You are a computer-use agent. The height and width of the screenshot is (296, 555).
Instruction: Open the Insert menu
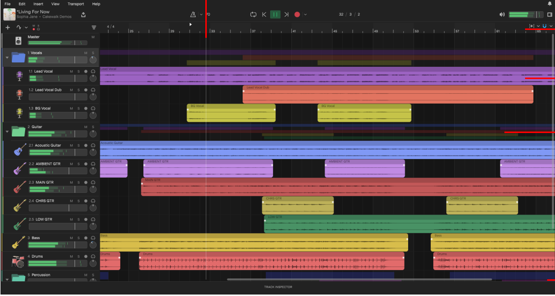pyautogui.click(x=38, y=4)
